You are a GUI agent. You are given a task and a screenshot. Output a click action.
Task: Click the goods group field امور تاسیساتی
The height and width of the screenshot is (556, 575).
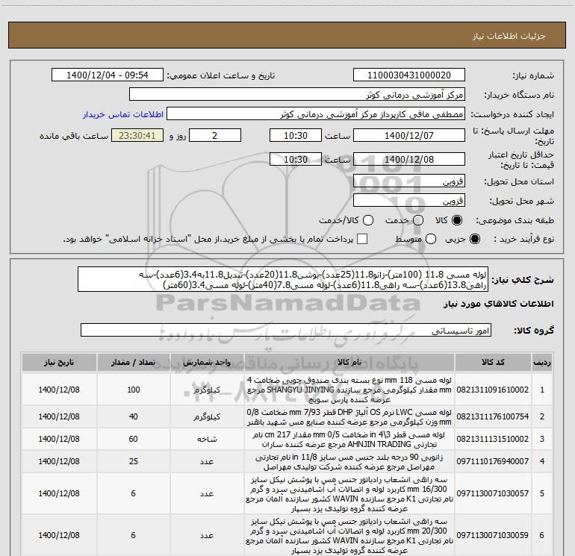click(x=286, y=330)
